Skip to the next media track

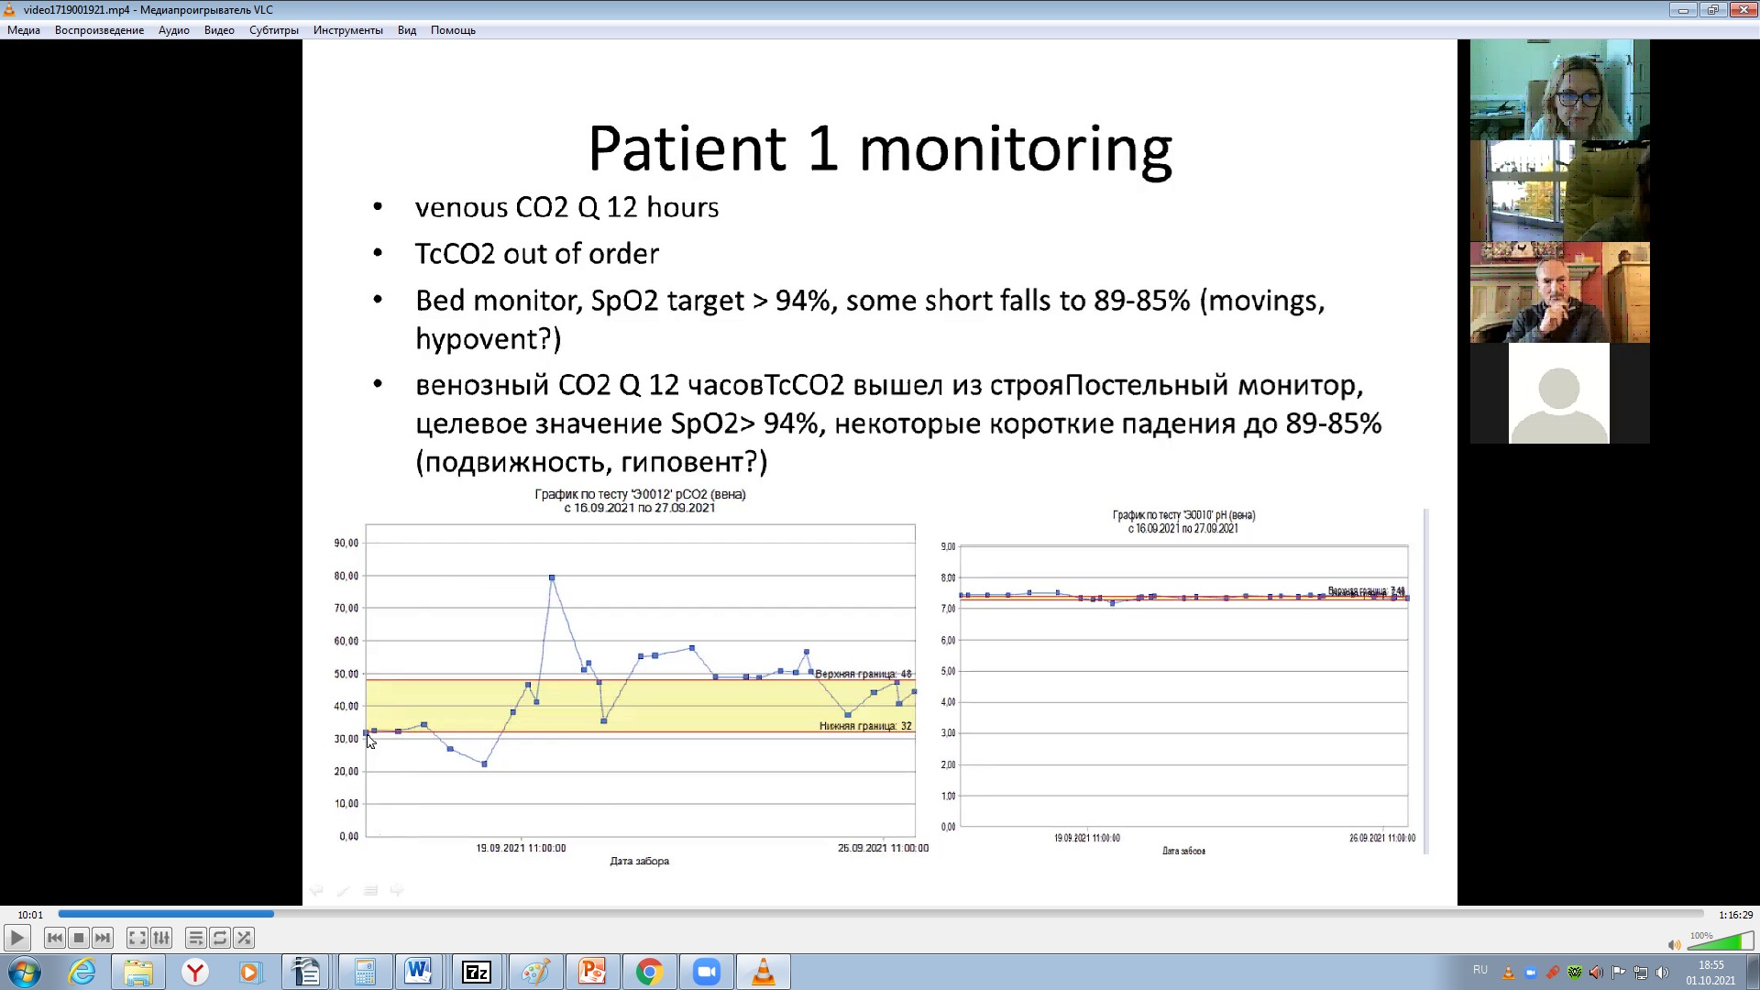103,938
